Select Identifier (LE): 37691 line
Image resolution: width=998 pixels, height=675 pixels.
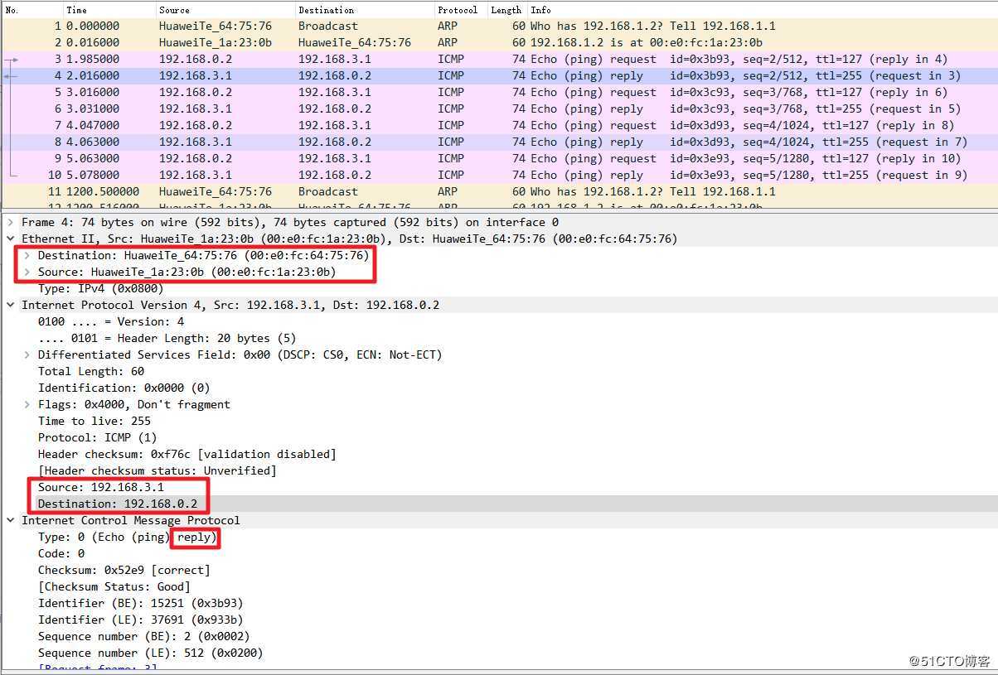click(140, 620)
